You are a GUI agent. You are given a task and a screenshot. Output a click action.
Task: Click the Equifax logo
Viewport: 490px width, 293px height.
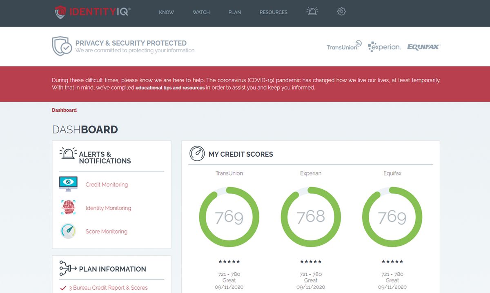point(423,47)
